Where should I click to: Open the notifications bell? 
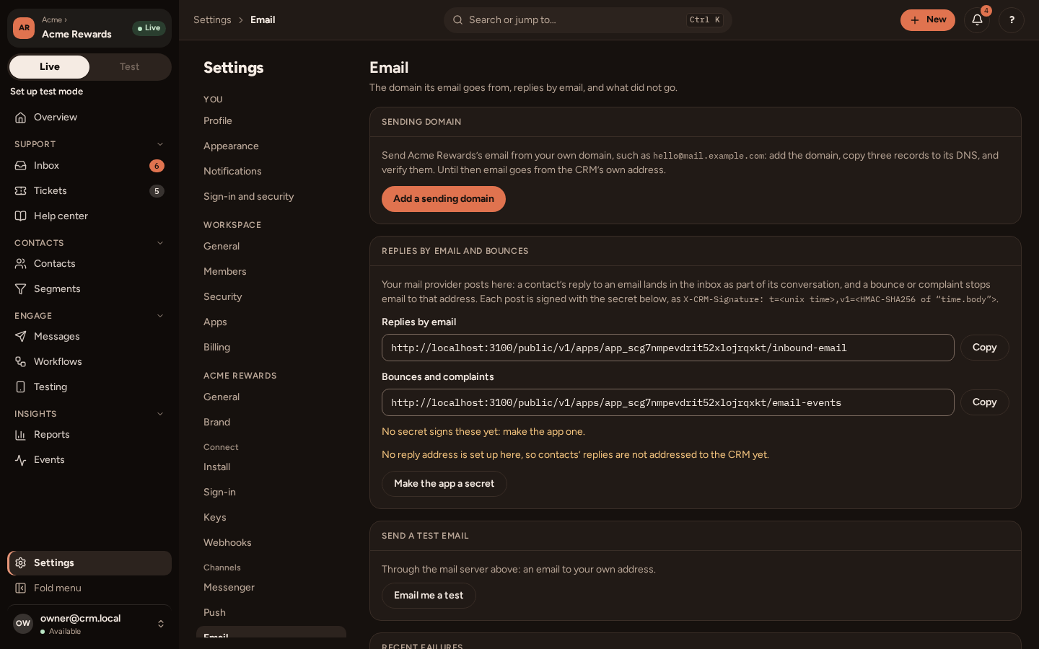click(977, 20)
